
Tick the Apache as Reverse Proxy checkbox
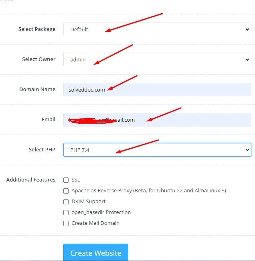click(66, 191)
